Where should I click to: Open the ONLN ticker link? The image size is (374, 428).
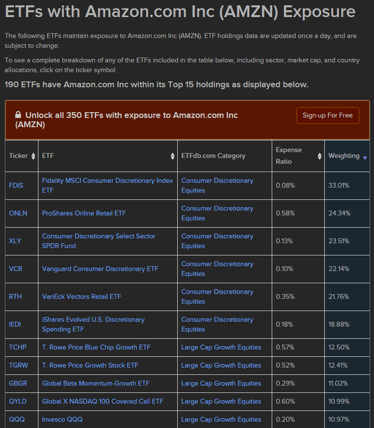pos(18,213)
